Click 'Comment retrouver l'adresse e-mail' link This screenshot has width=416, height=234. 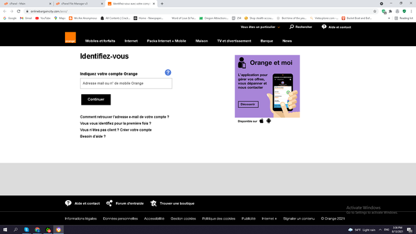pos(124,117)
